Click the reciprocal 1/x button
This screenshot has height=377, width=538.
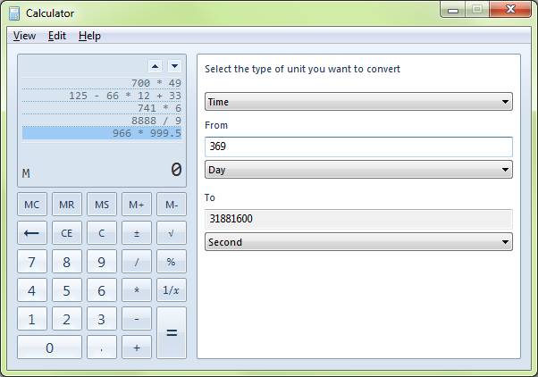click(x=172, y=290)
